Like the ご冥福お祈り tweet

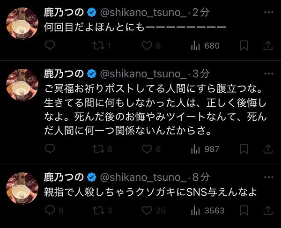(147, 149)
